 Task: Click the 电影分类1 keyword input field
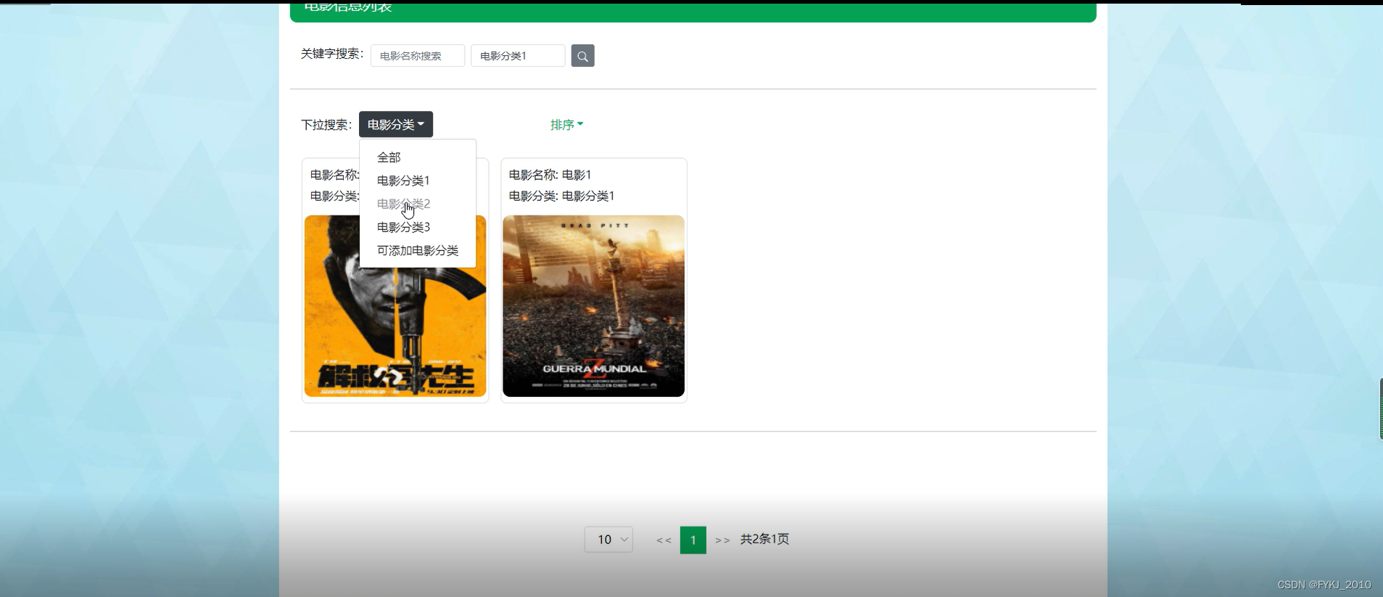[x=518, y=56]
